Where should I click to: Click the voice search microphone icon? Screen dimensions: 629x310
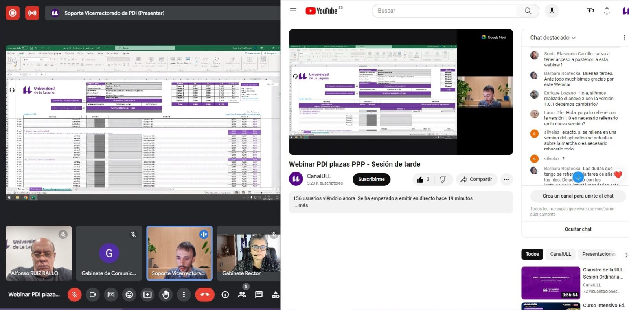552,11
